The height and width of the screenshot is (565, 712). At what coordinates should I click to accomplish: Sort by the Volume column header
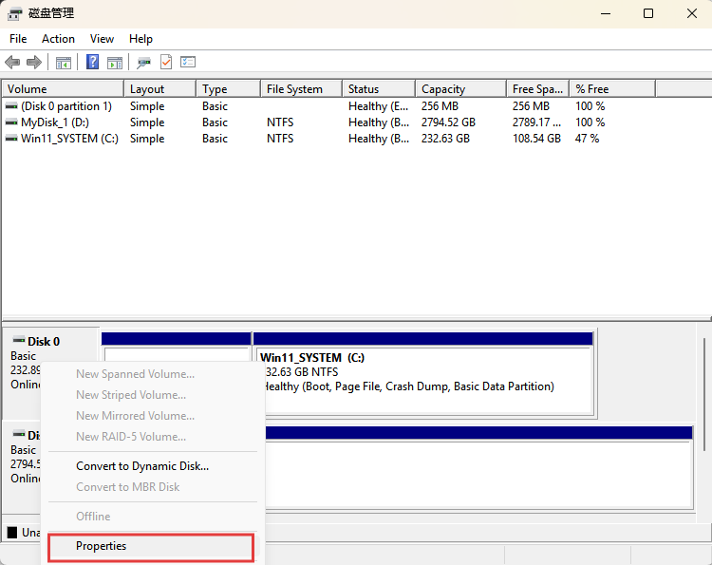[63, 89]
